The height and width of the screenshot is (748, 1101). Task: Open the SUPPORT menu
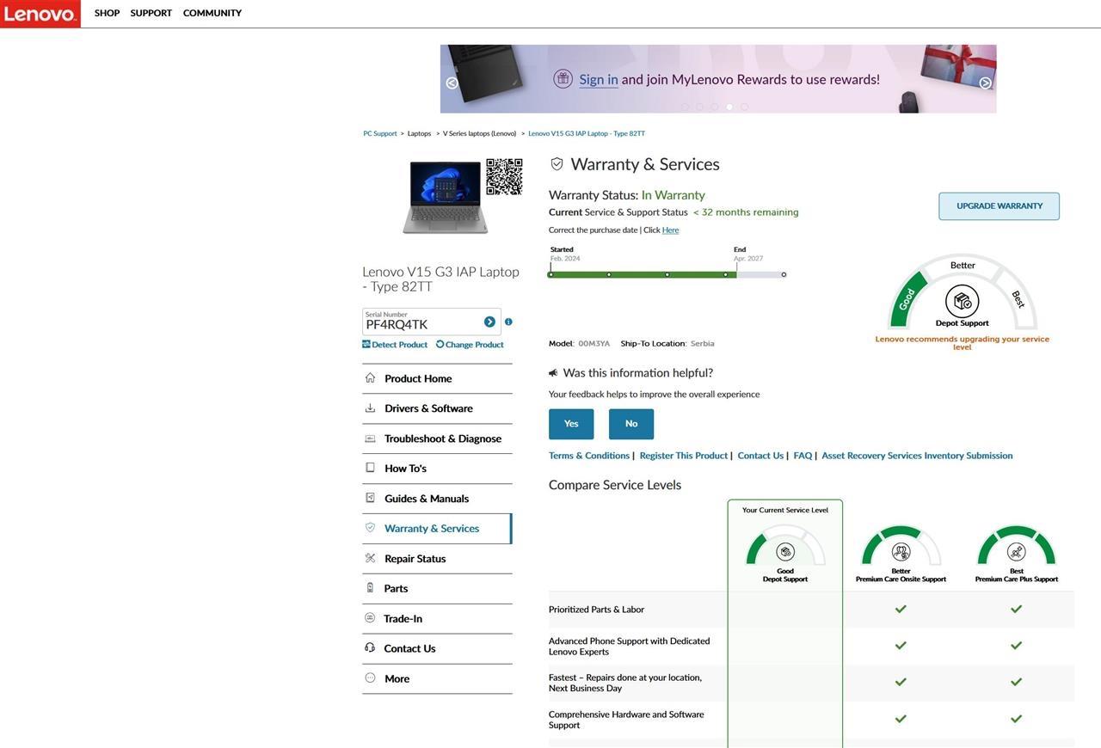151,13
